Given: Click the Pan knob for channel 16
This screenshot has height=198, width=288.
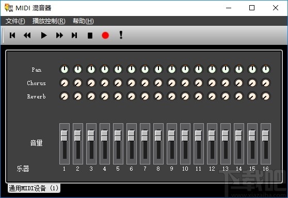Looking at the screenshot, I should click(x=266, y=70).
